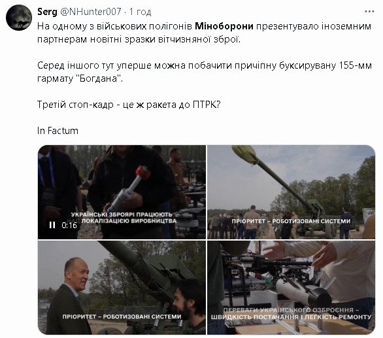
Task: Open the Serg display name link
Action: click(47, 12)
